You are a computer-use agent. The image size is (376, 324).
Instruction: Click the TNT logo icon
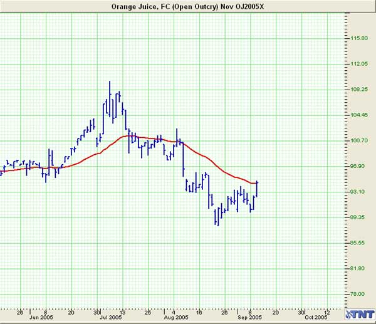(x=360, y=315)
